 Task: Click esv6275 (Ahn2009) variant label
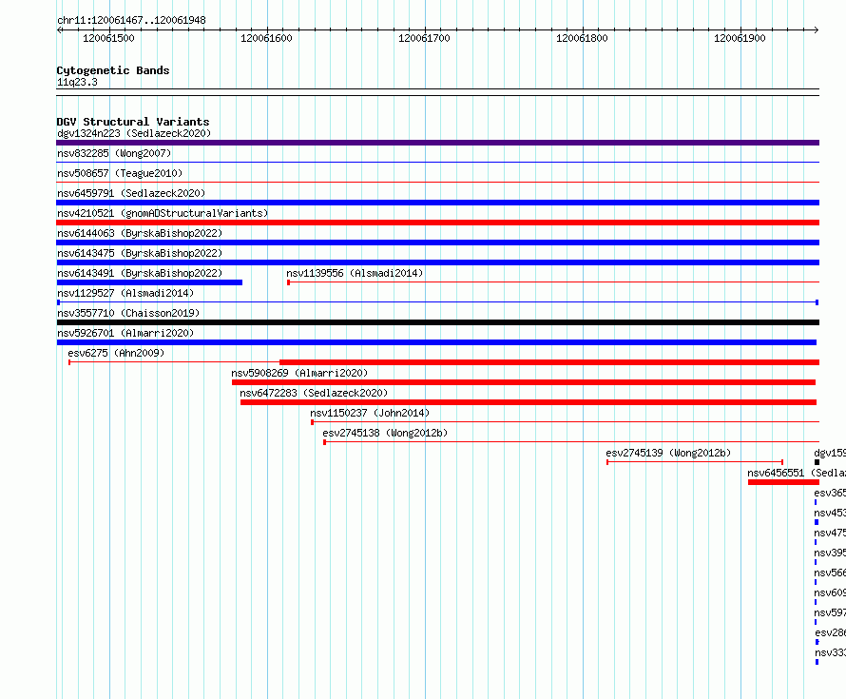point(116,353)
